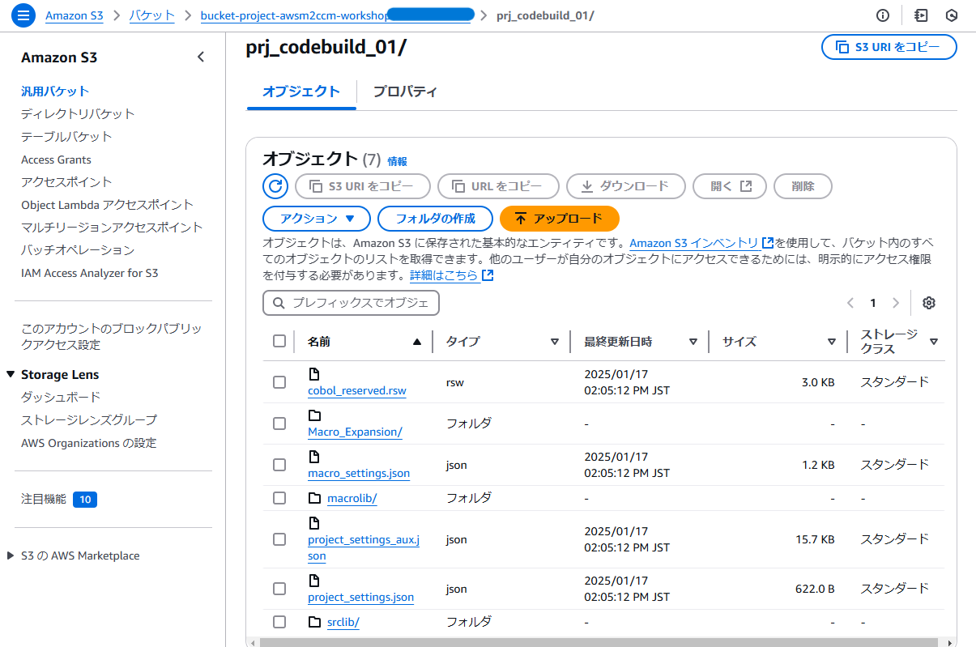Click external link icon after Amazon S3 インベントリ
Screen dimensions: 976x647
(768, 243)
